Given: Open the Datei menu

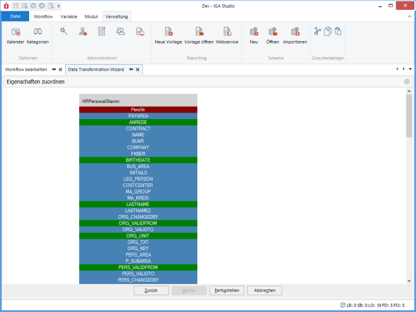Looking at the screenshot, I should coord(15,17).
